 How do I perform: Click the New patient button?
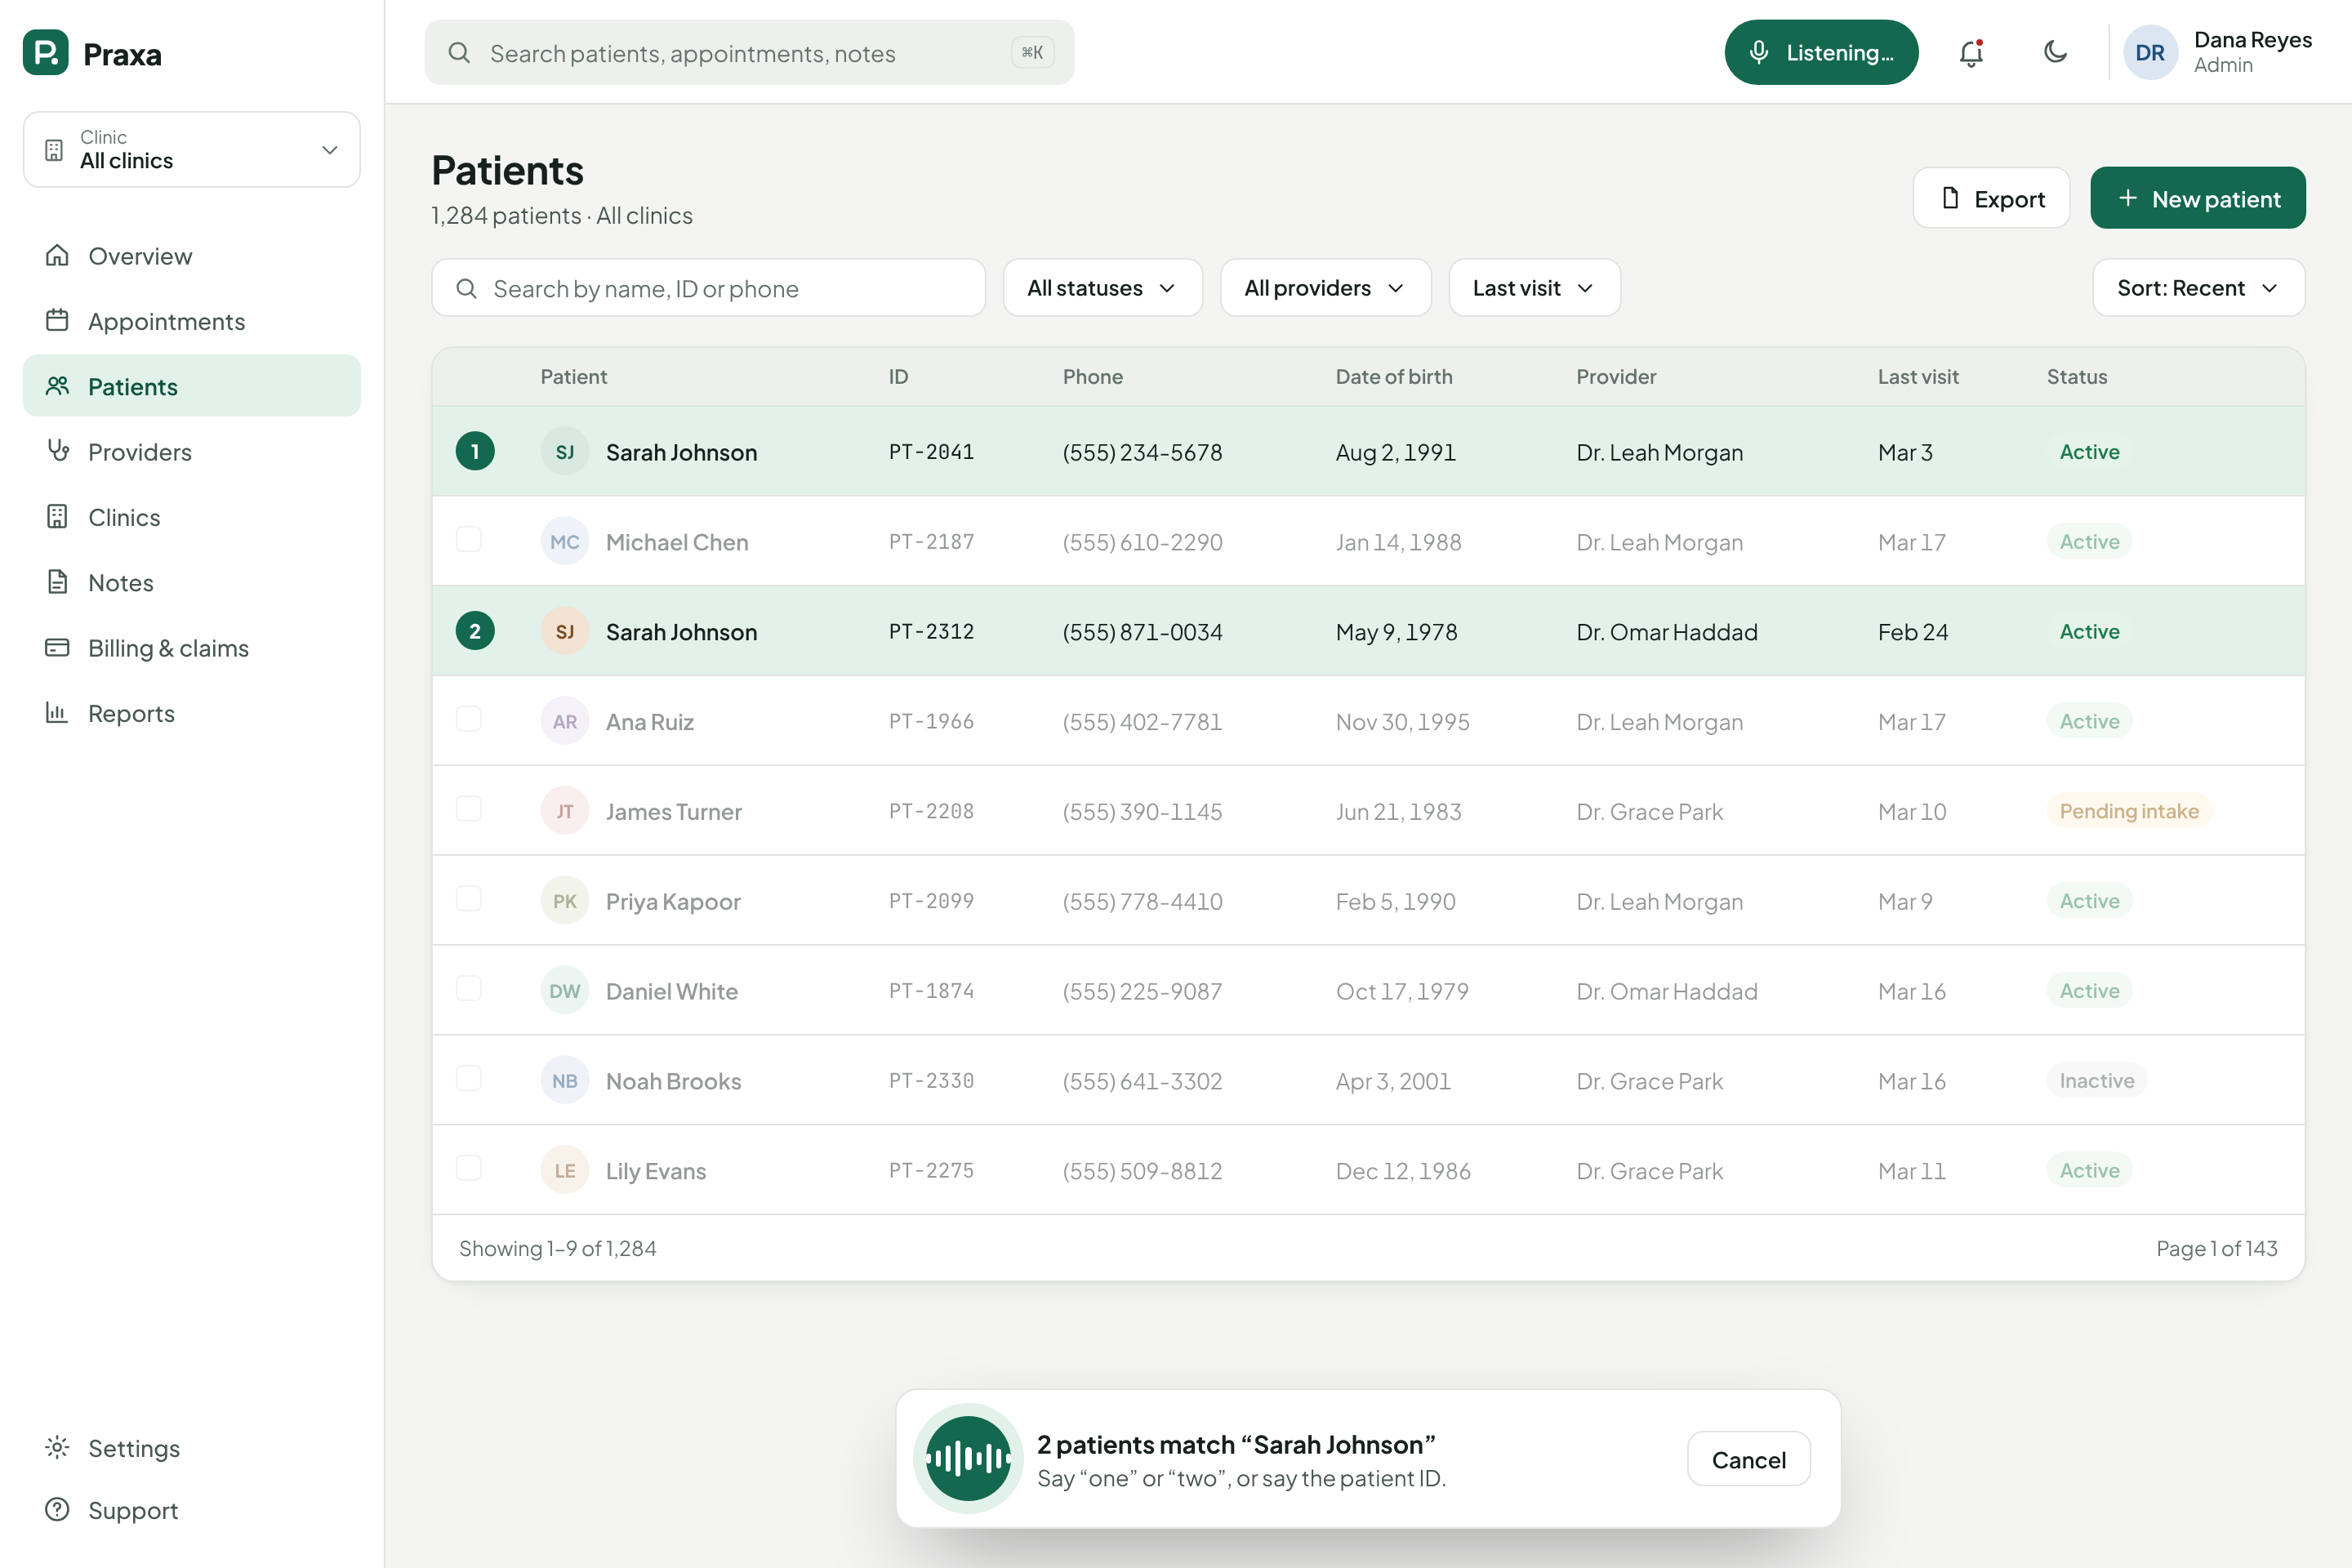(2198, 198)
